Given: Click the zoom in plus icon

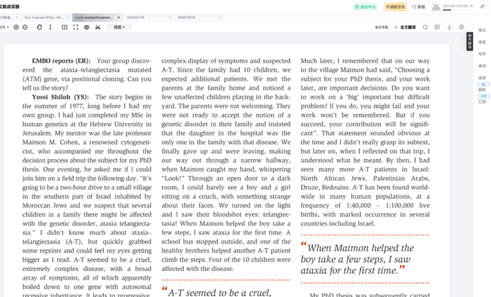Looking at the screenshot, I should [x=16, y=28].
